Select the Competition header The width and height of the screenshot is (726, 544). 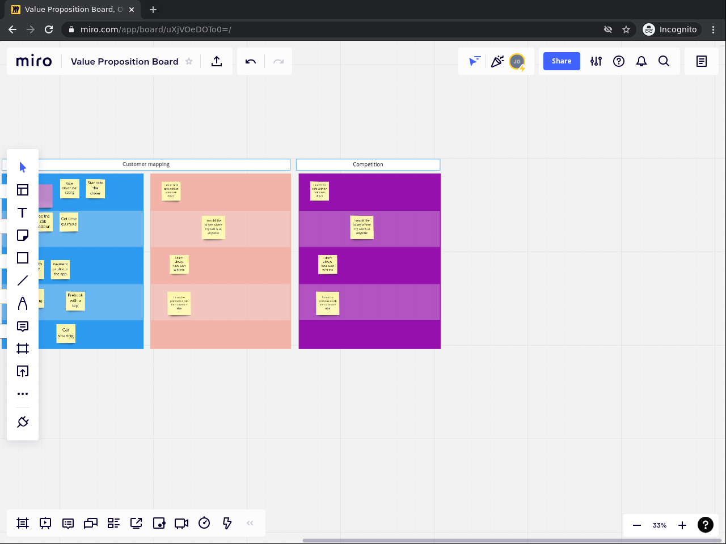pos(368,164)
